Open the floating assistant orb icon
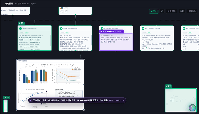Screen dimensions: 199x114 [192, 108]
